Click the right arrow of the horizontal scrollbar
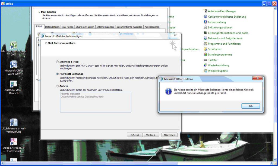 271,163
